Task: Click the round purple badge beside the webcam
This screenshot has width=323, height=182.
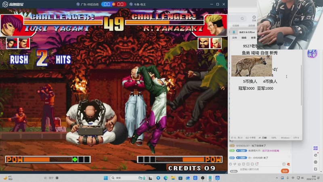Action: point(312,53)
